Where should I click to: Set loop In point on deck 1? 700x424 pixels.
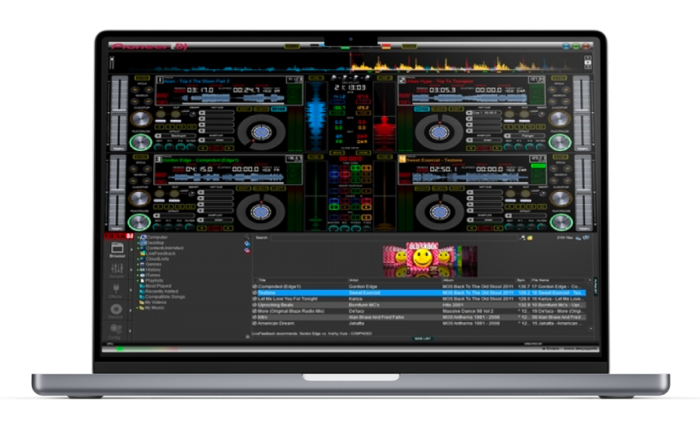(161, 114)
